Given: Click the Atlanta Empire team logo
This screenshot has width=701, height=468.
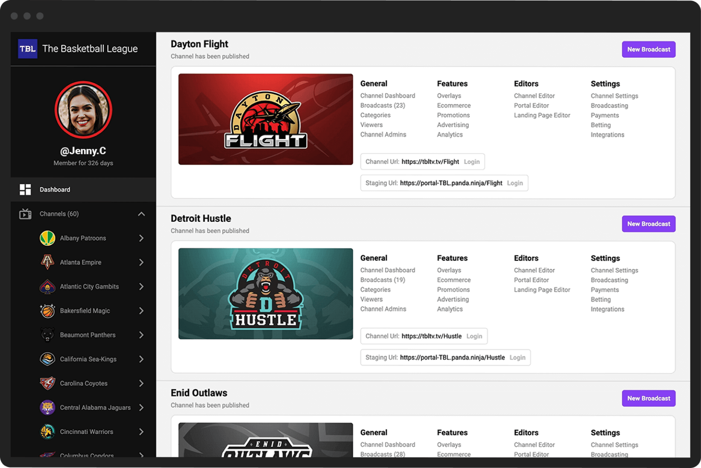Looking at the screenshot, I should [x=47, y=262].
